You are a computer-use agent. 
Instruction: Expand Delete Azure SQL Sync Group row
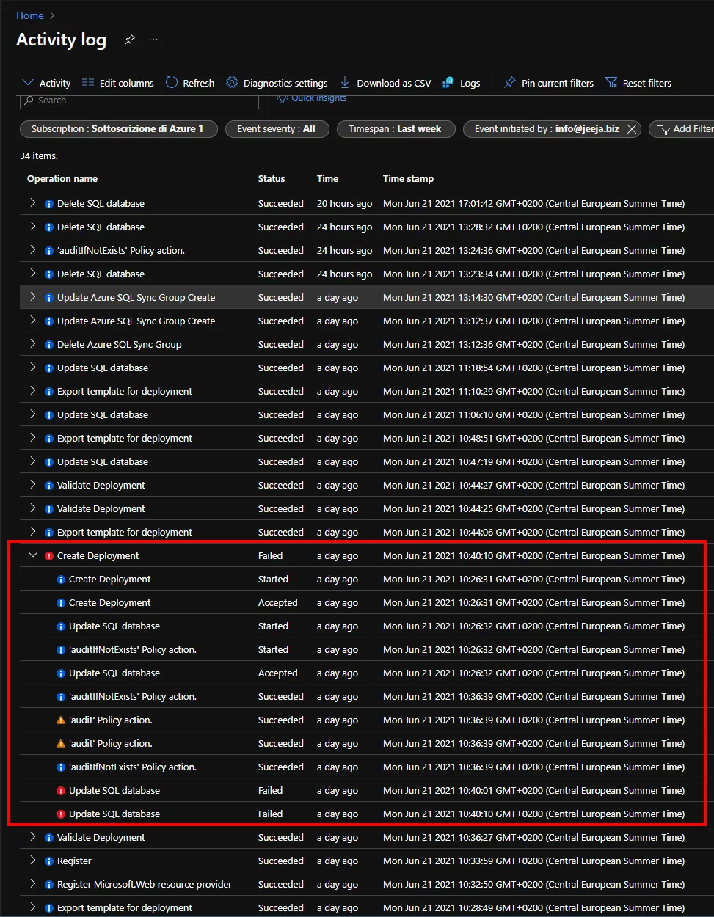[x=32, y=344]
